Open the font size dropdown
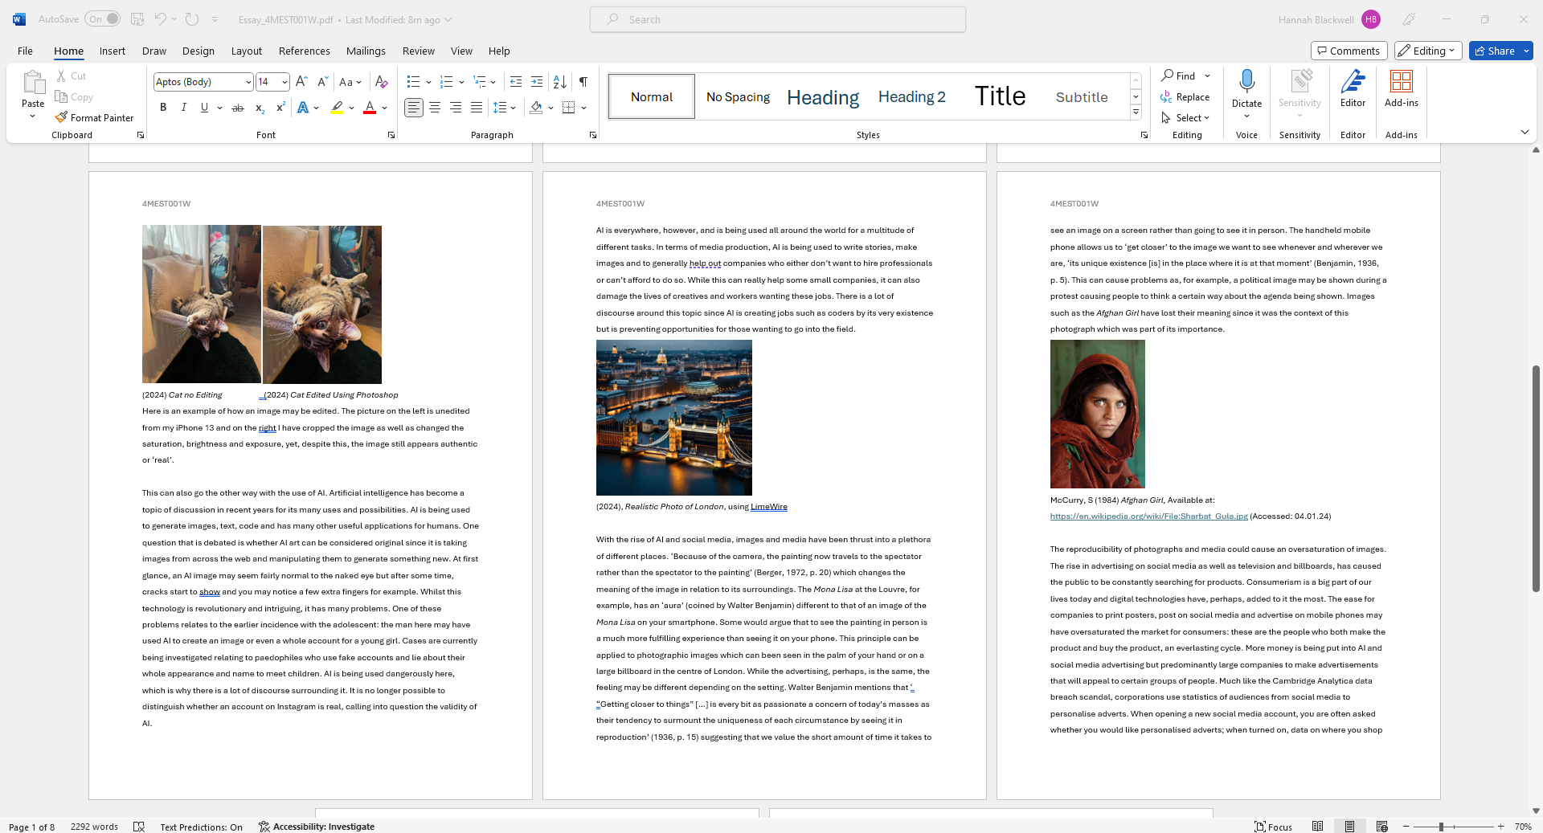 [x=284, y=82]
